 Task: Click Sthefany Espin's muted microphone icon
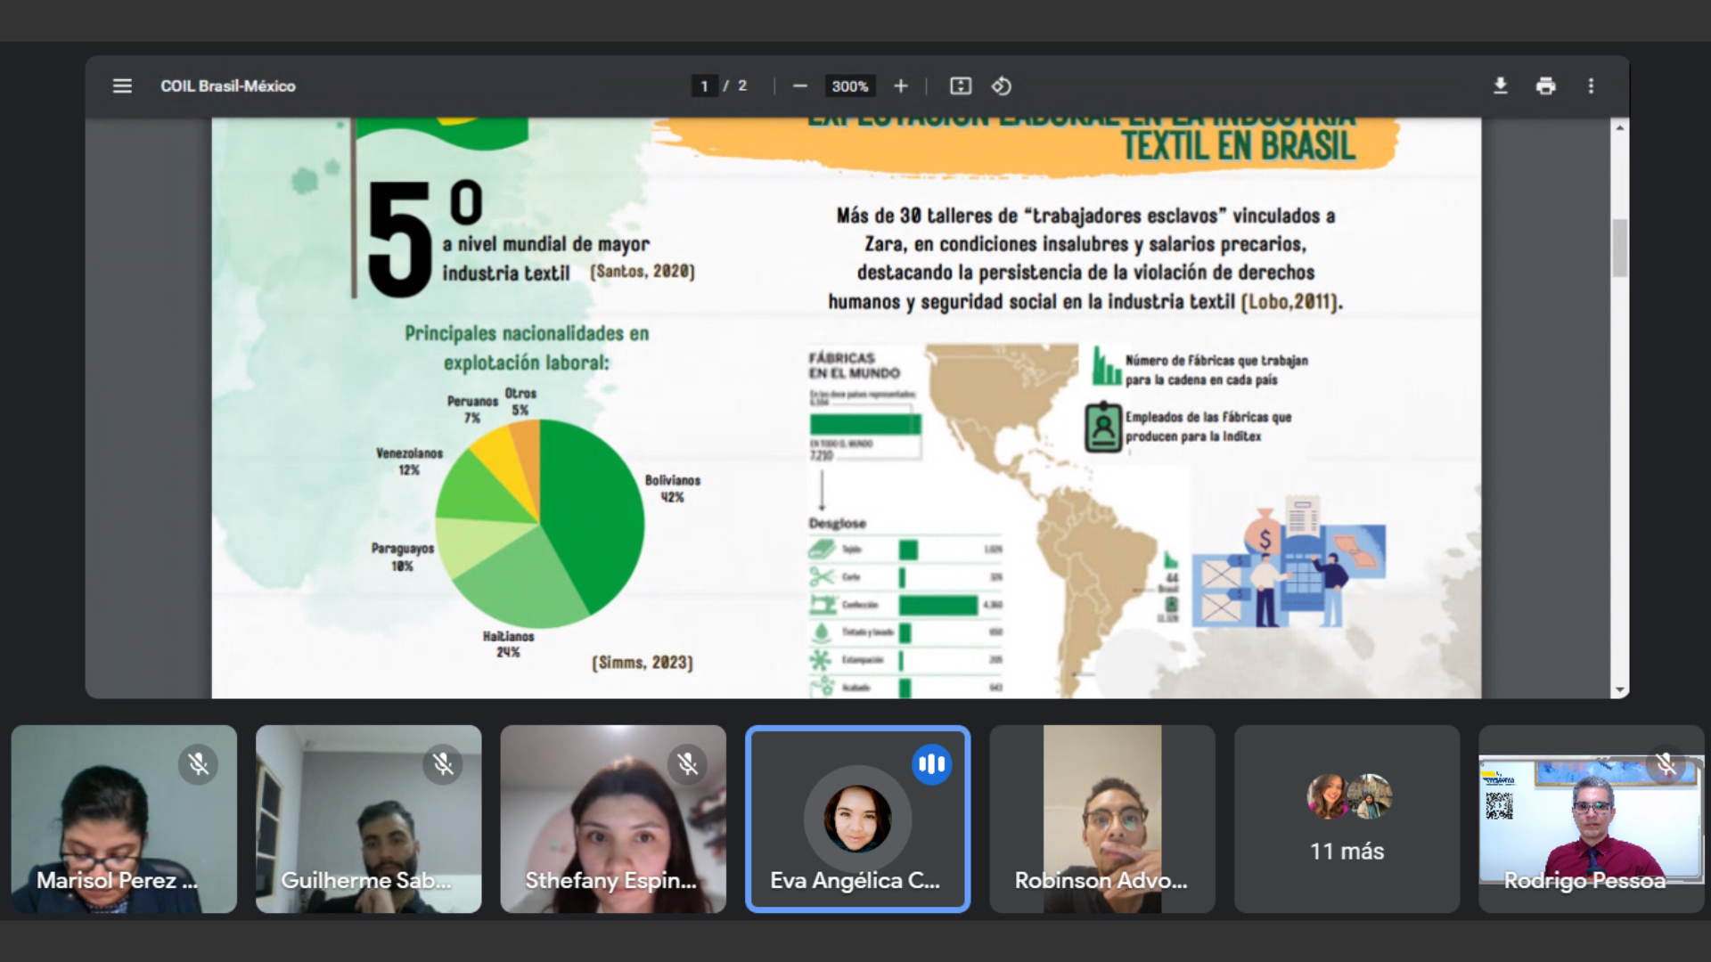[687, 764]
